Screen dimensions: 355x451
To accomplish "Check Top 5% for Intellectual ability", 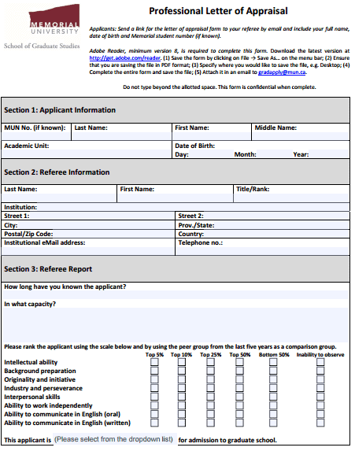I will pyautogui.click(x=154, y=362).
